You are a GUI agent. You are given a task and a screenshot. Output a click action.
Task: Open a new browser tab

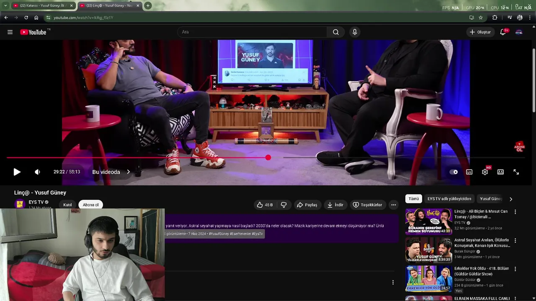point(148,5)
